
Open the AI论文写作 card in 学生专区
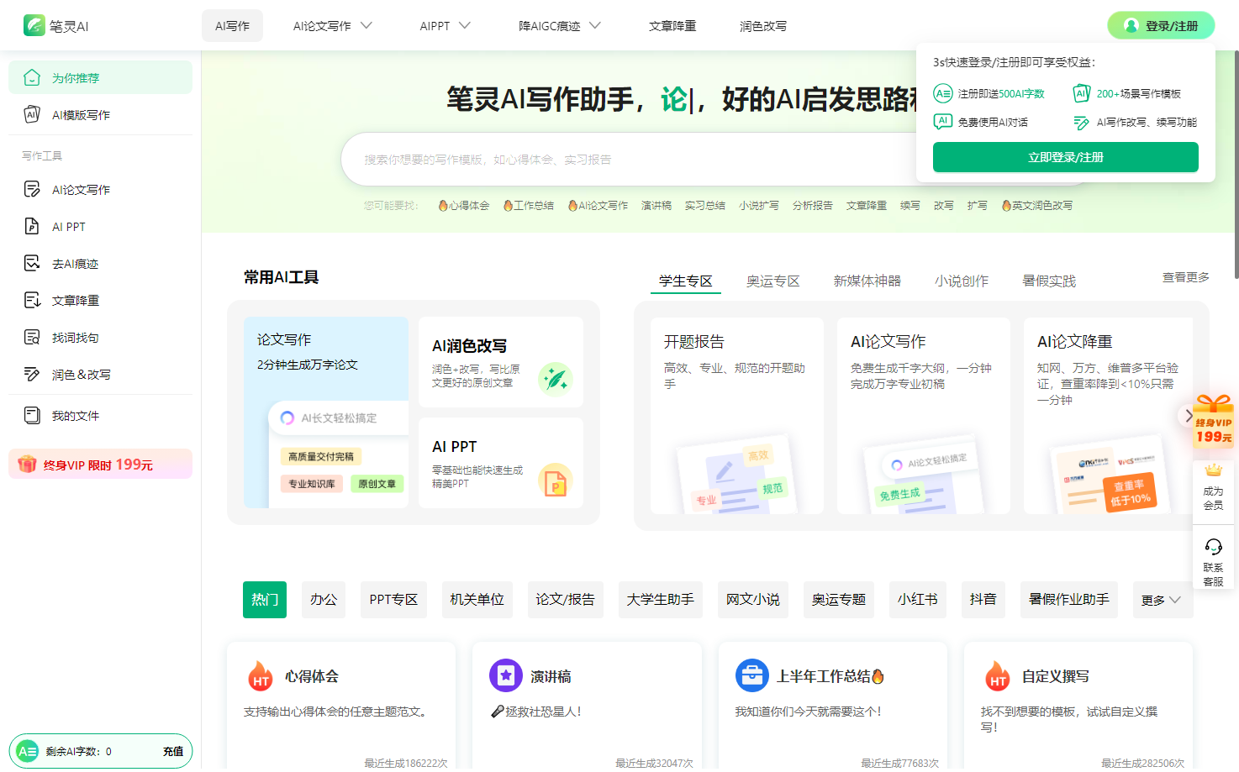coord(924,415)
